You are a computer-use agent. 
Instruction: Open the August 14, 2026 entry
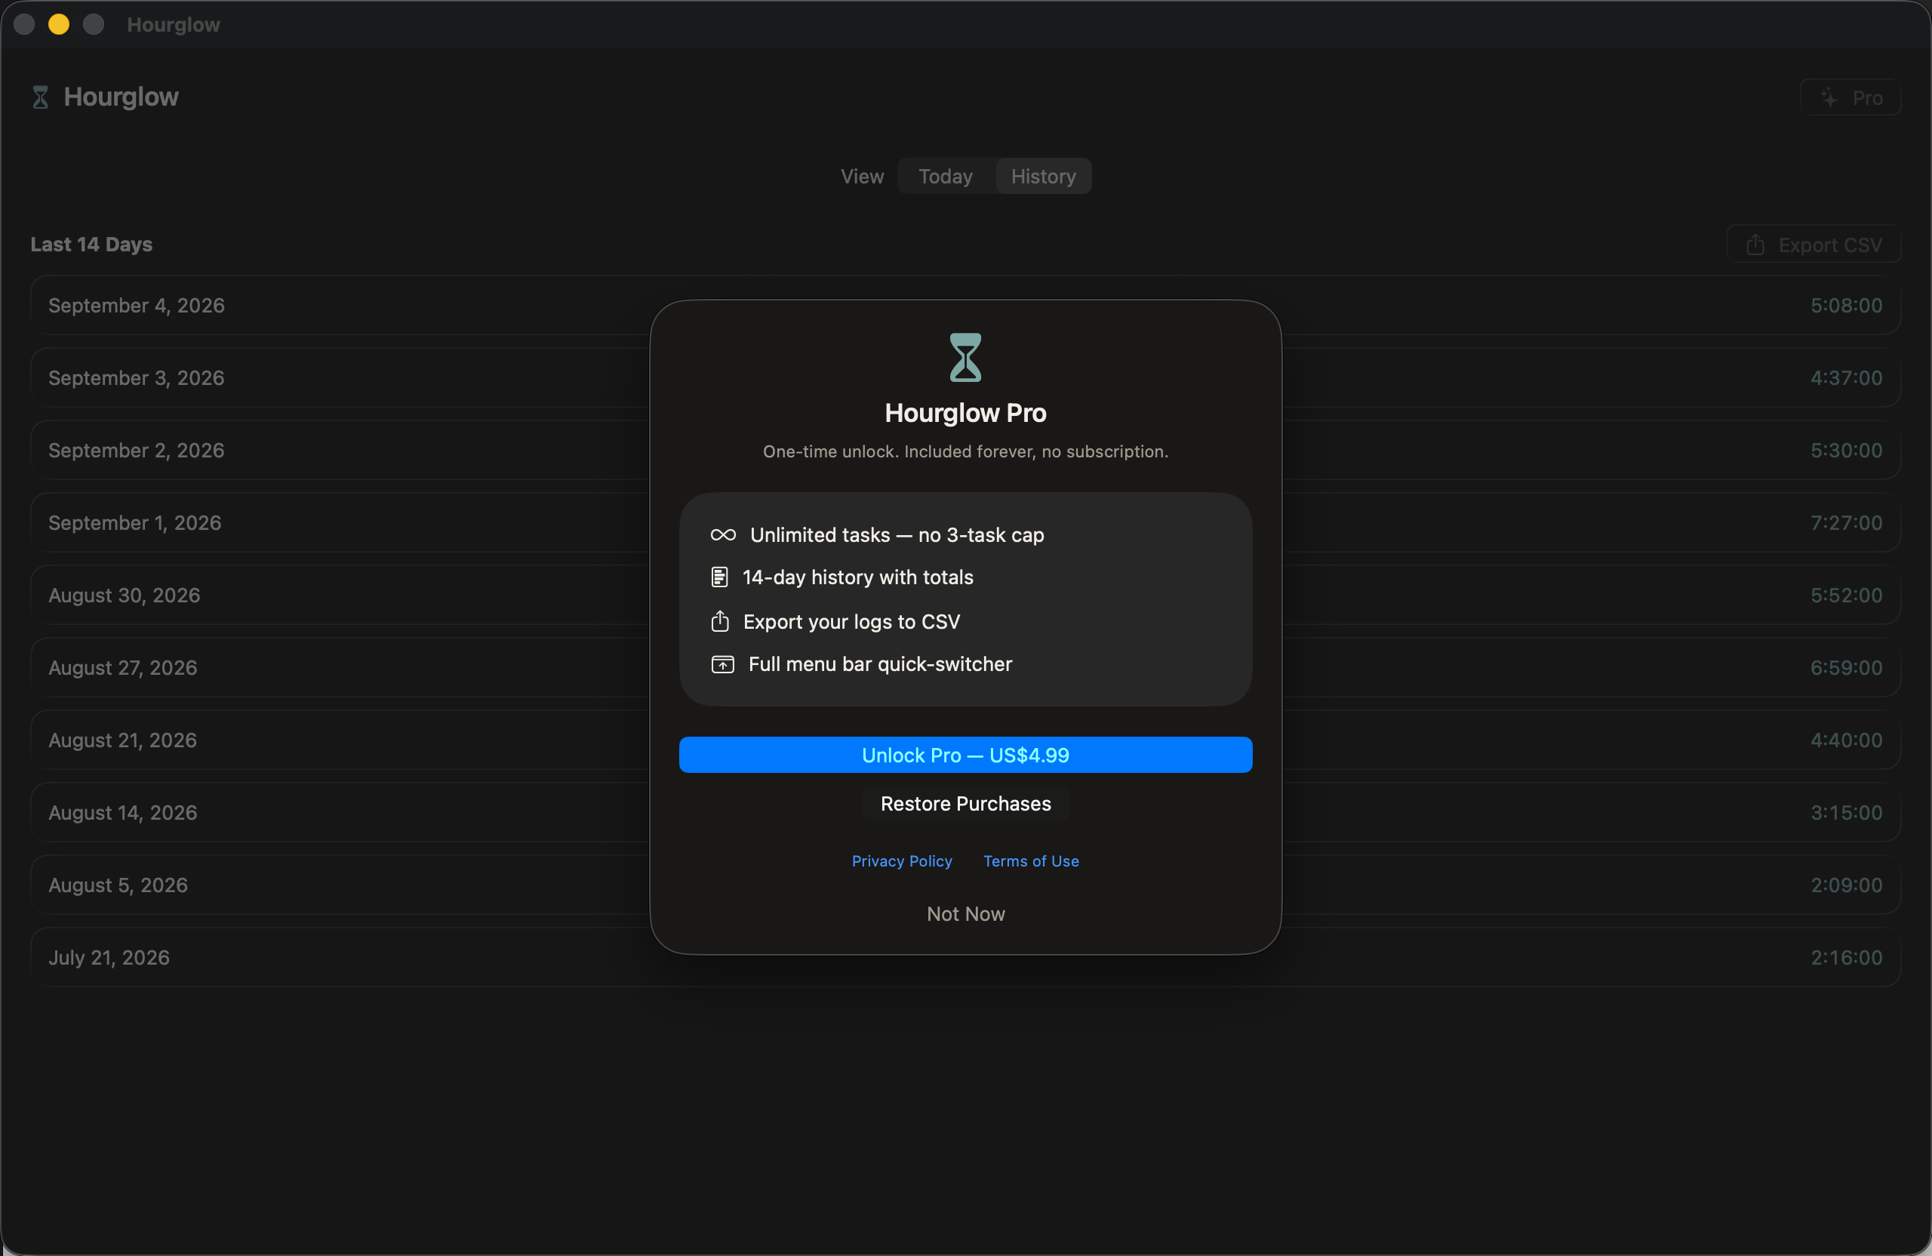[965, 813]
